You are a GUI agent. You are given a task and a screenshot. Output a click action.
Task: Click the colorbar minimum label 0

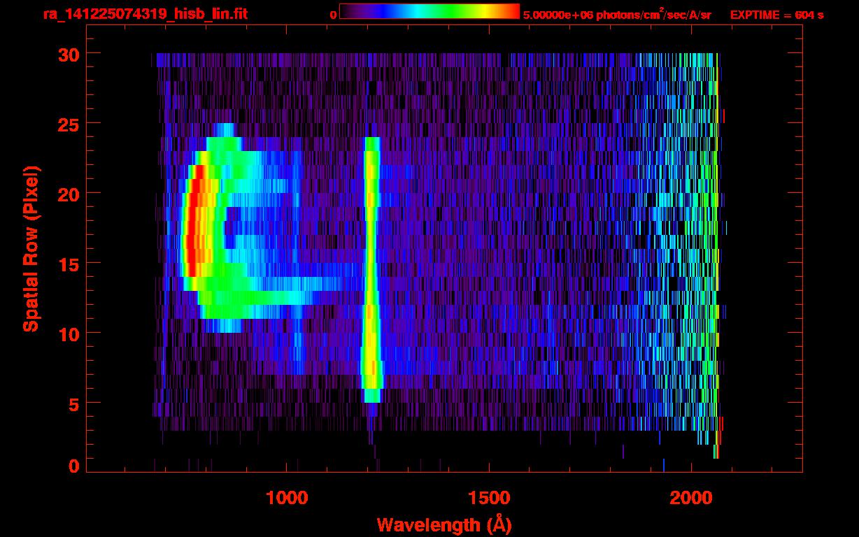point(333,15)
